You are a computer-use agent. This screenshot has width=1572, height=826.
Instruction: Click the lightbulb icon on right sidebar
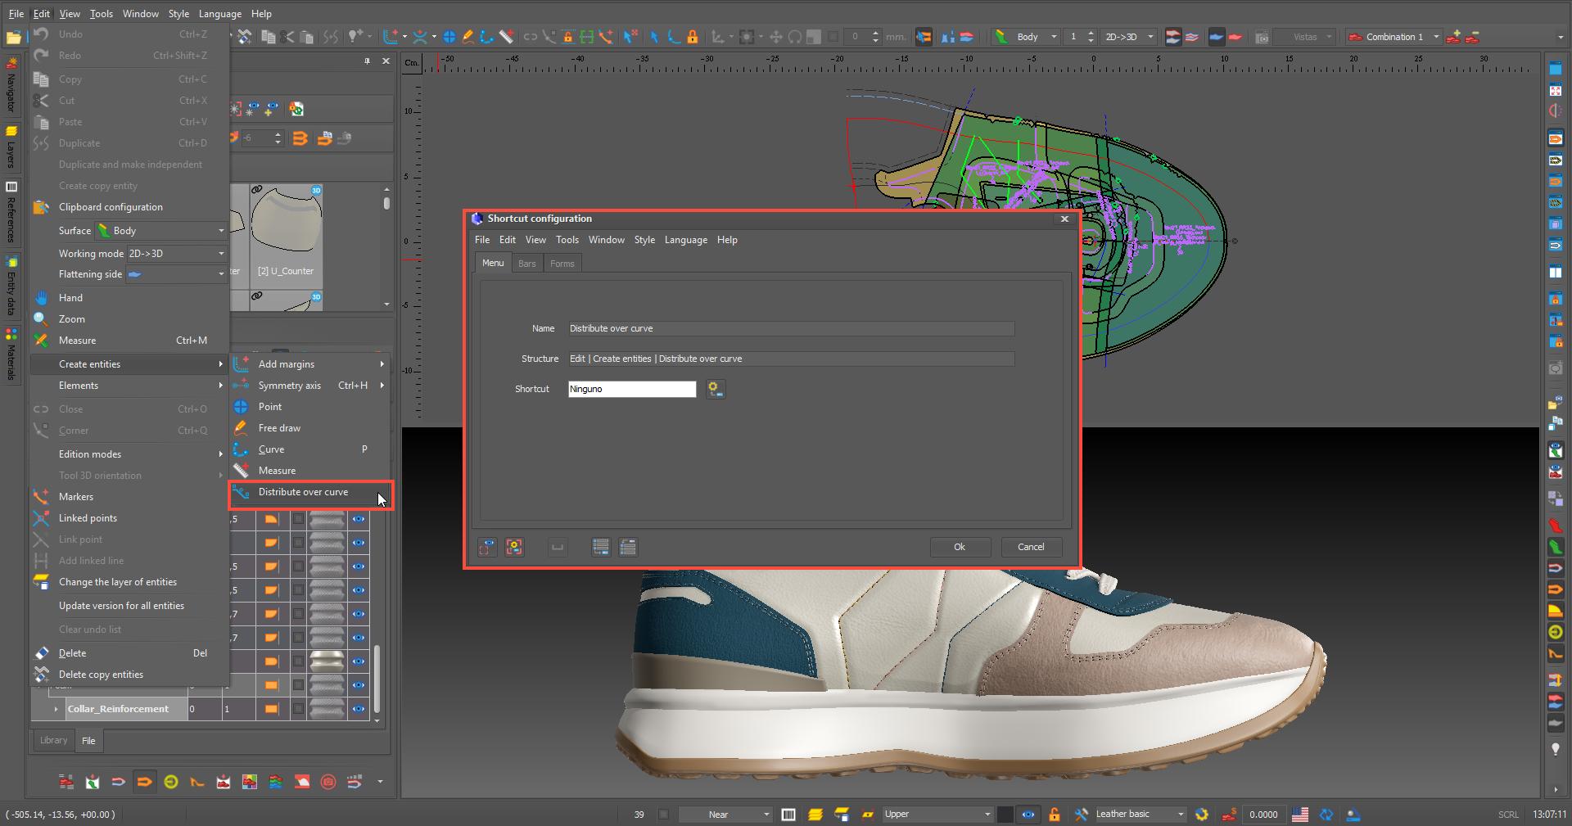pyautogui.click(x=1556, y=749)
